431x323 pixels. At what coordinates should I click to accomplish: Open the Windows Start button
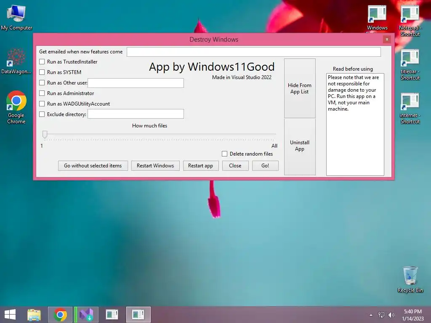click(x=10, y=315)
